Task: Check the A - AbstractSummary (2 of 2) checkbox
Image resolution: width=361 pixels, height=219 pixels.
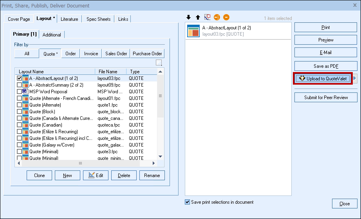Action: pos(19,85)
